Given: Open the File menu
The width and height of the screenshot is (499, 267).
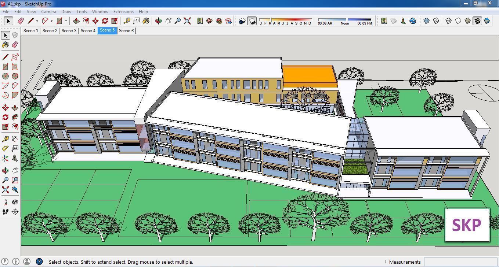Looking at the screenshot, I should click(x=6, y=12).
